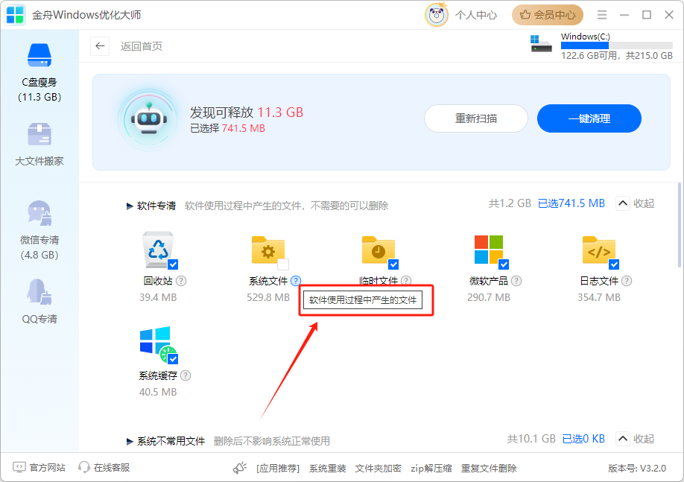Toggle the 软件专清 section triangle
The width and height of the screenshot is (684, 482).
coord(130,206)
